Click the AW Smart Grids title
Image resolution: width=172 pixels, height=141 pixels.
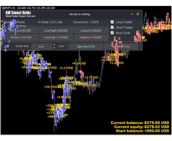18,13
